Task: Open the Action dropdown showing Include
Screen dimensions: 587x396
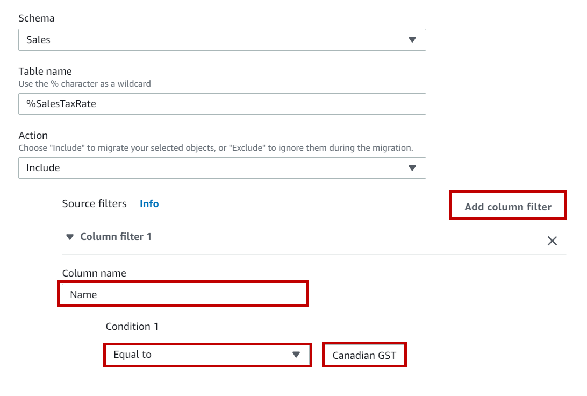Action: (x=215, y=168)
